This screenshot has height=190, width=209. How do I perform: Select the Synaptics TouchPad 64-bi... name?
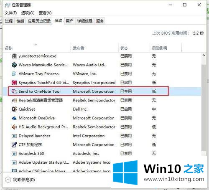click(x=43, y=83)
